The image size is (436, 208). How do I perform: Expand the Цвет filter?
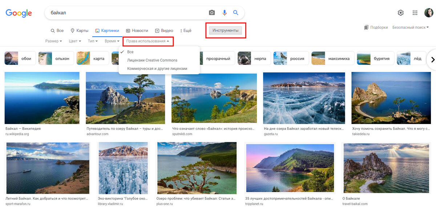tap(75, 41)
